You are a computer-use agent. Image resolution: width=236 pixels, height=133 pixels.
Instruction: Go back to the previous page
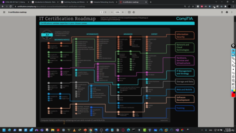point(3,7)
